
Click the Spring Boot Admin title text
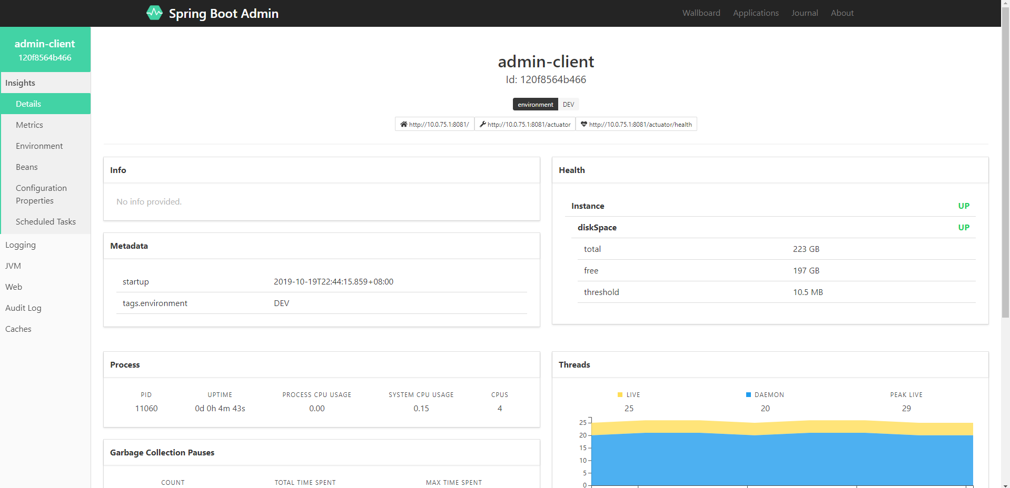(224, 13)
